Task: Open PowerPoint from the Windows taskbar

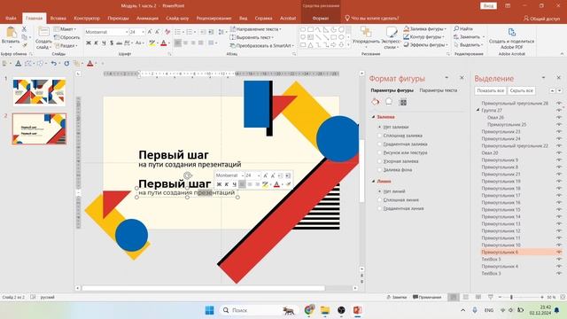Action: [x=357, y=310]
